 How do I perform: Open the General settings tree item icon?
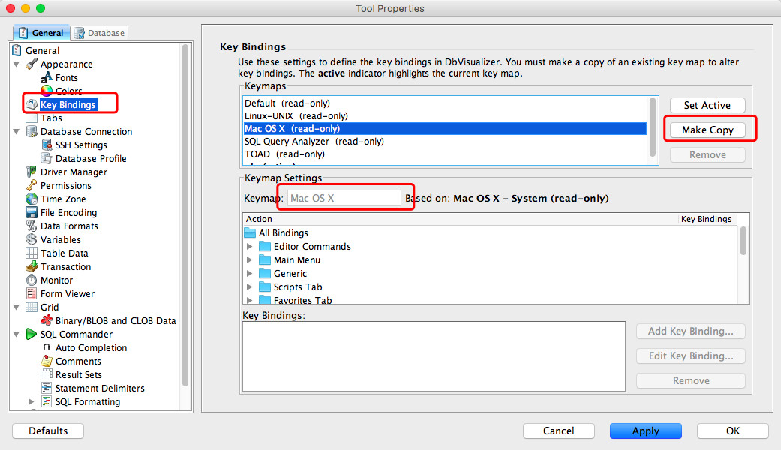(17, 50)
